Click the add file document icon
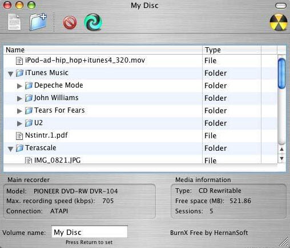Image resolution: width=290 pixels, height=248 pixels. [x=14, y=22]
